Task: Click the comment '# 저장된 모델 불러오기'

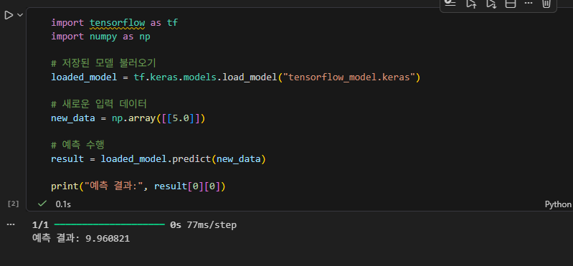Action: tap(103, 63)
